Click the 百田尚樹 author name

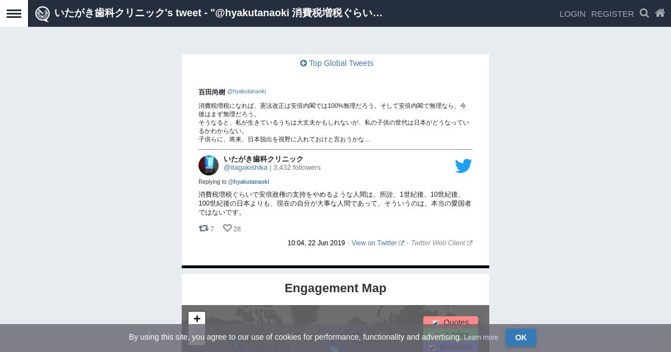tap(212, 92)
